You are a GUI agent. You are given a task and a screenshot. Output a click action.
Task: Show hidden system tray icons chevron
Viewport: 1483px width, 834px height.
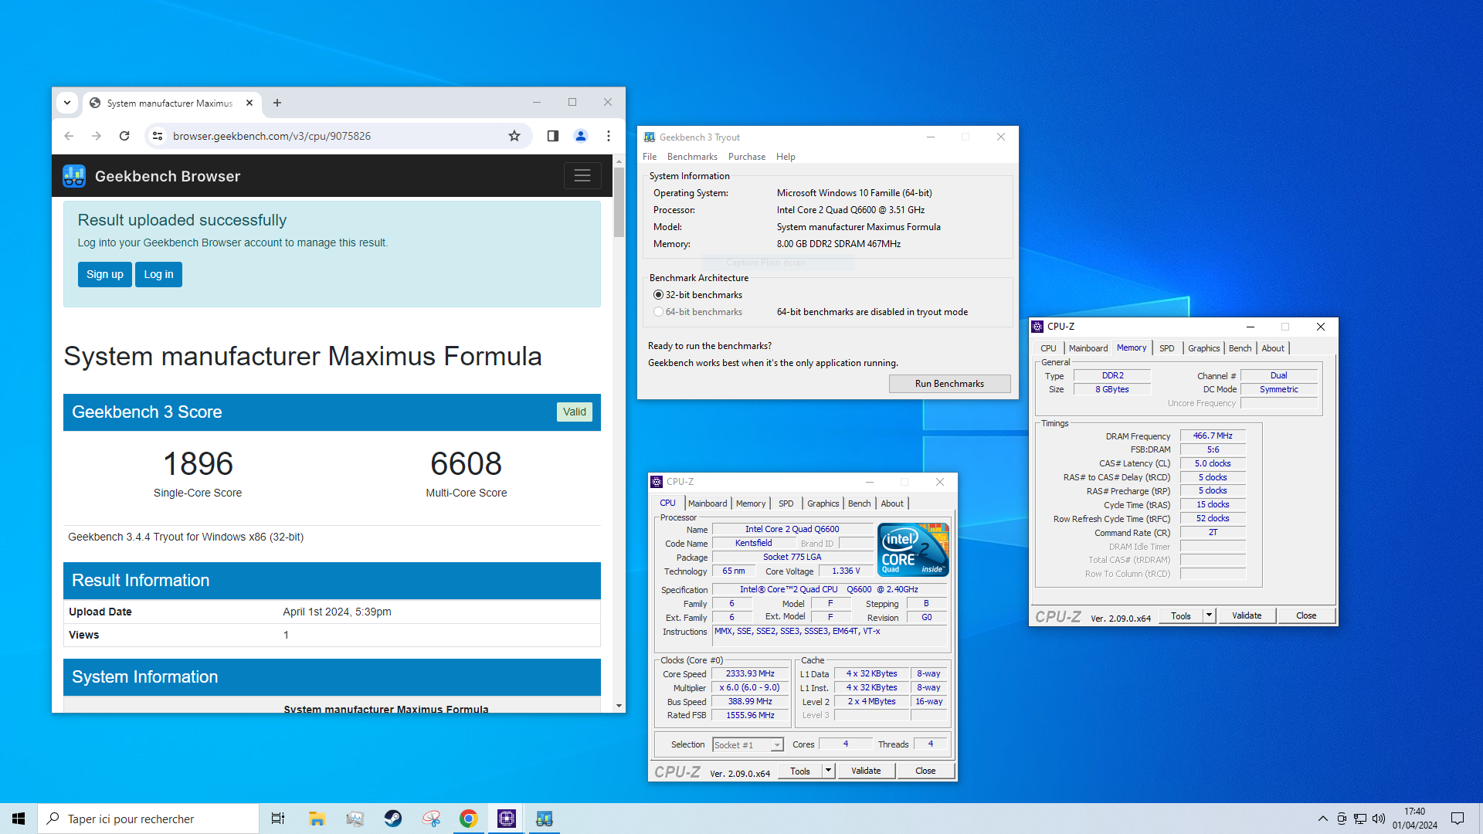point(1323,819)
